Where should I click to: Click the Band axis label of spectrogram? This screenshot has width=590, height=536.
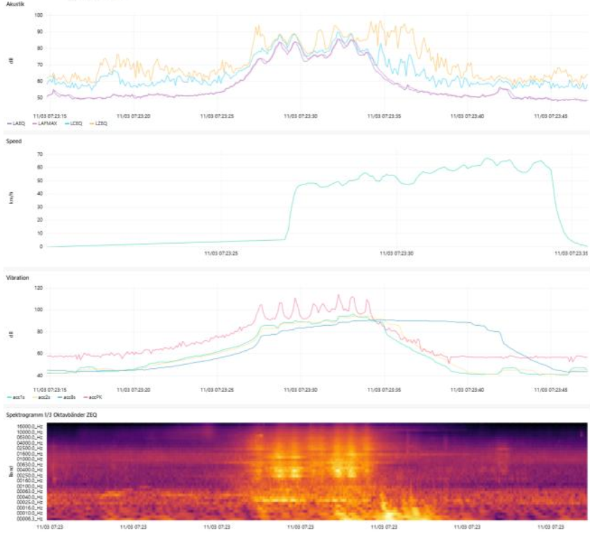pos(11,471)
